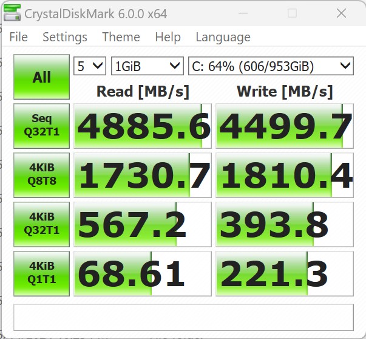Run all benchmarks with the All button

pyautogui.click(x=41, y=77)
